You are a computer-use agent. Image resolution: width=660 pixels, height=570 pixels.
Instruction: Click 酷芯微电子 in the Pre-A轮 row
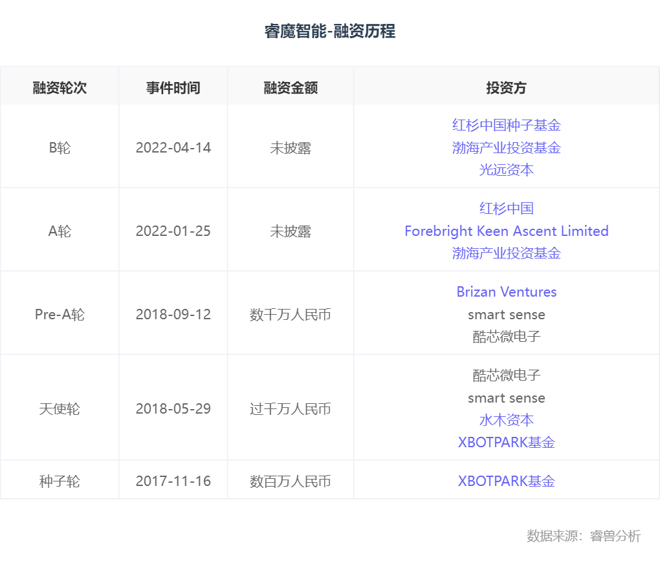pos(507,336)
